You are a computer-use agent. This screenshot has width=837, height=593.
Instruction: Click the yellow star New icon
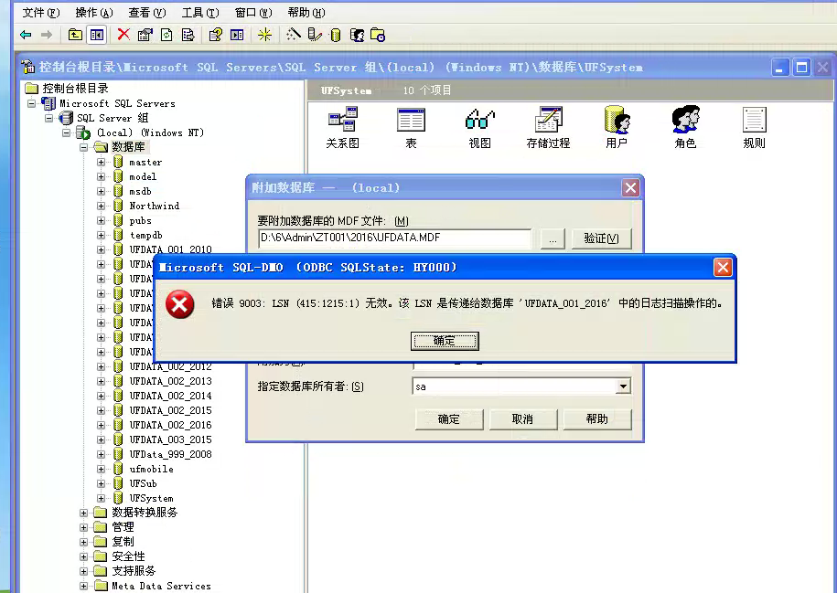[x=264, y=36]
